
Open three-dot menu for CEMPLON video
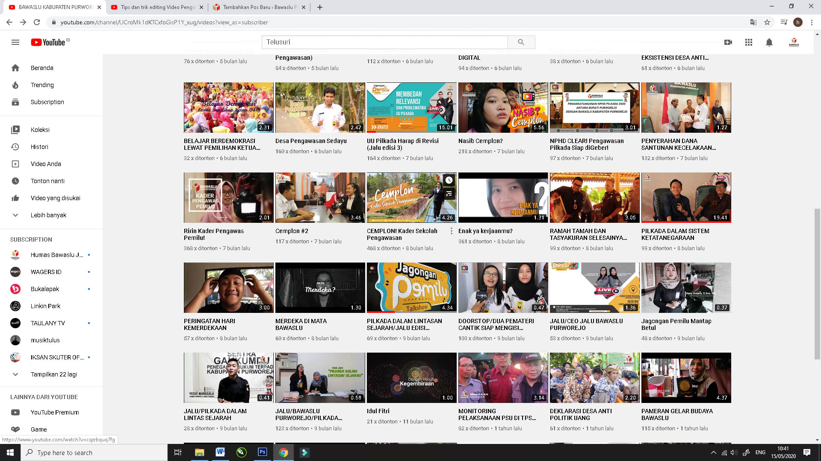[x=451, y=231]
